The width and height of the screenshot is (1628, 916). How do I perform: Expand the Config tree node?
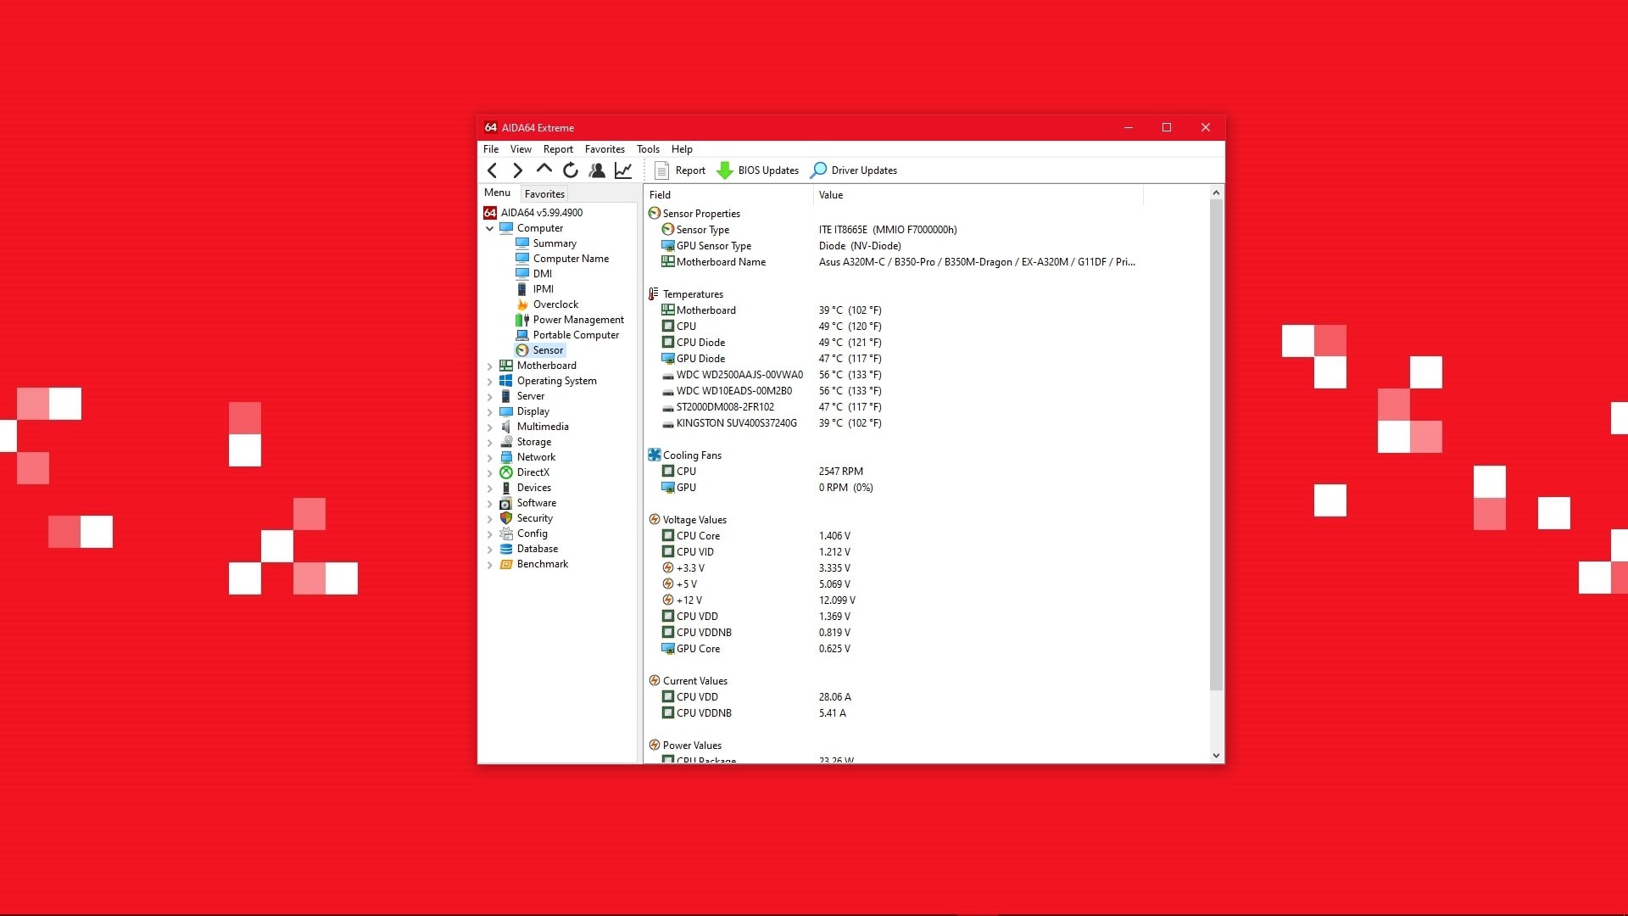click(490, 534)
